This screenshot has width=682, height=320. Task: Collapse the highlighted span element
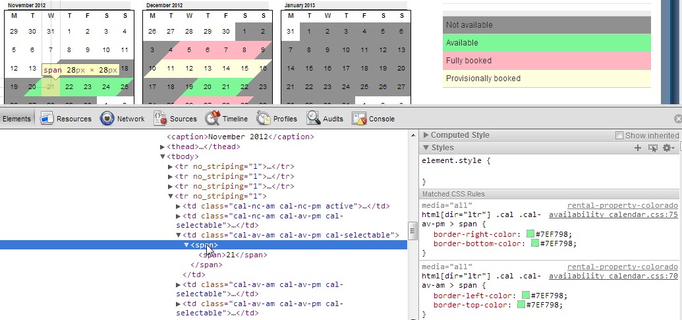click(186, 245)
